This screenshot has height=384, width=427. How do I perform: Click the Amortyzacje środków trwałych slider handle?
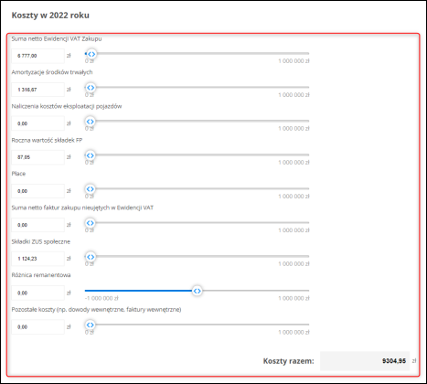[91, 88]
